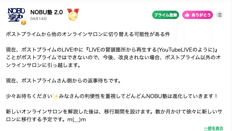Click the sparkles emoji after 少々お待ちください
The width and height of the screenshot is (232, 131).
click(56, 96)
